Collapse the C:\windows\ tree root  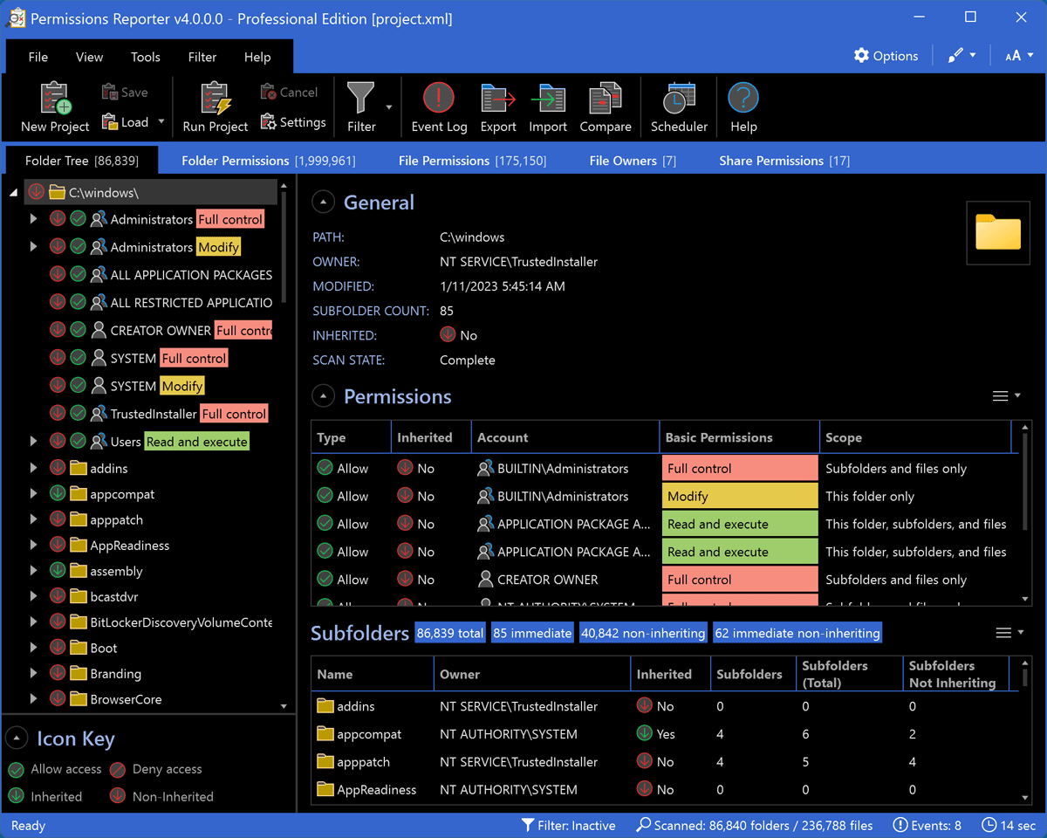14,192
